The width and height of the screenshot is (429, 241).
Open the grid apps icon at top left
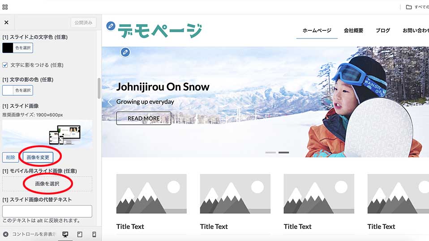click(5, 7)
